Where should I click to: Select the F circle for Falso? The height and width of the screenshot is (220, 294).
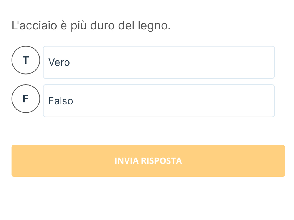(26, 99)
